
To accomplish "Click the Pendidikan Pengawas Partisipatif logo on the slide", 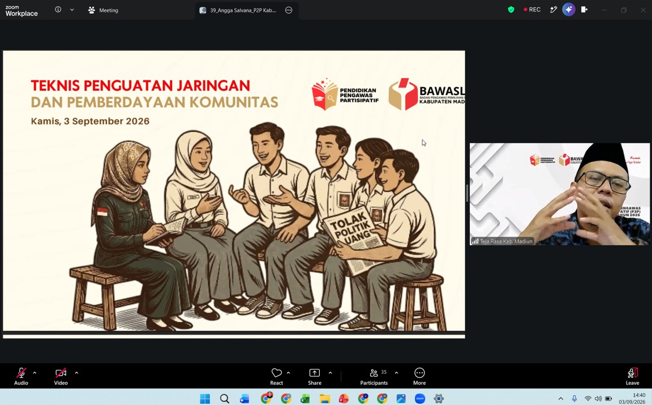I will [345, 94].
